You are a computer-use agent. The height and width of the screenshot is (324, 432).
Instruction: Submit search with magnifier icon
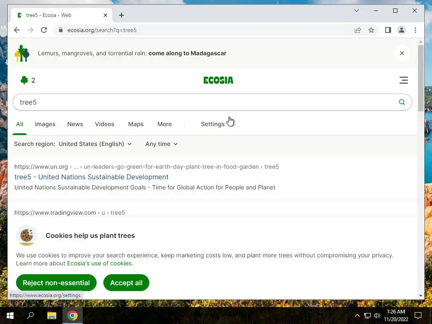click(402, 102)
